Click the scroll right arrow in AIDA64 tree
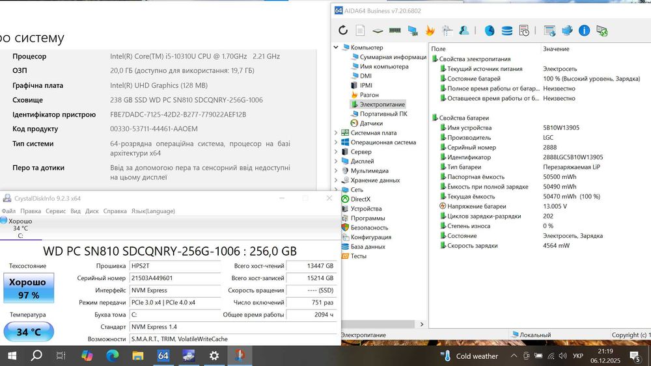The image size is (651, 366). pos(421,324)
